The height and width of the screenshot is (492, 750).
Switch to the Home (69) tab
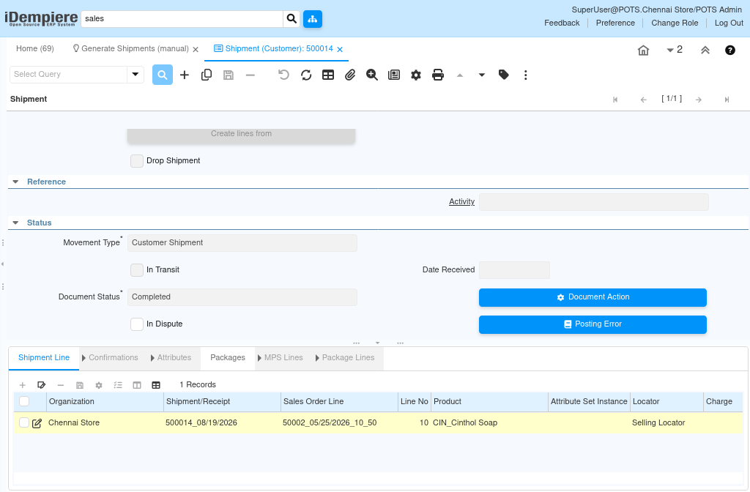pos(35,49)
